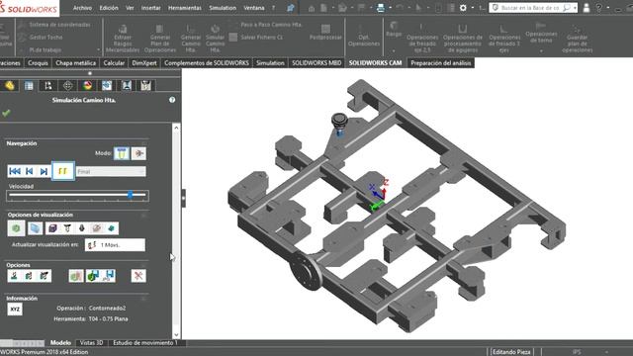The width and height of the screenshot is (633, 356).
Task: Open the '1 Movs.' update display dropdown
Action: click(x=115, y=245)
